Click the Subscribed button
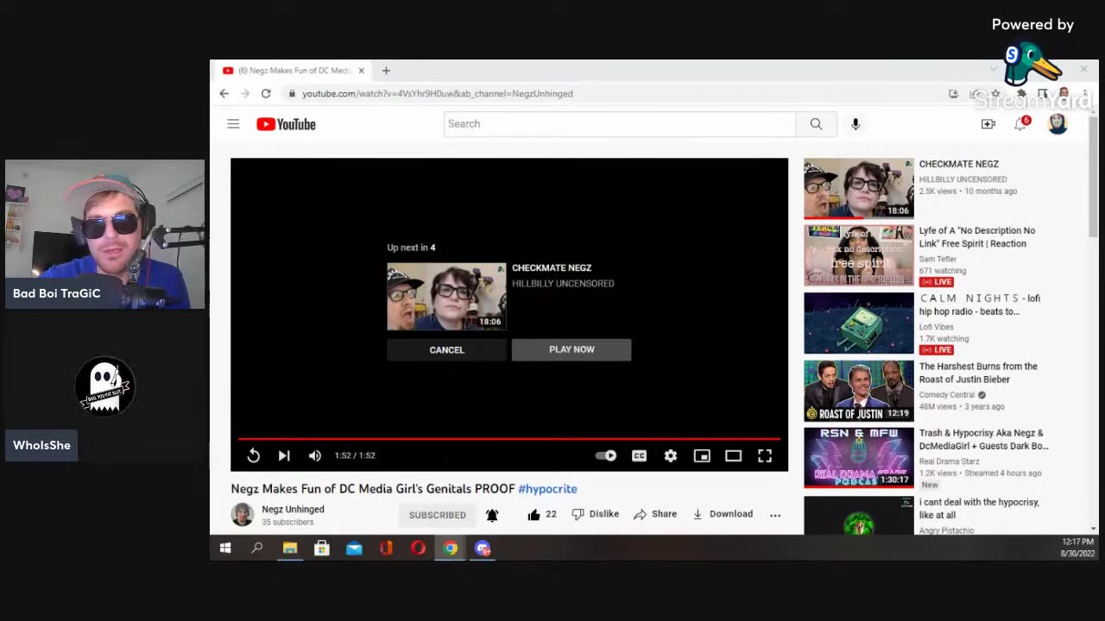Viewport: 1105px width, 621px height. pos(438,515)
